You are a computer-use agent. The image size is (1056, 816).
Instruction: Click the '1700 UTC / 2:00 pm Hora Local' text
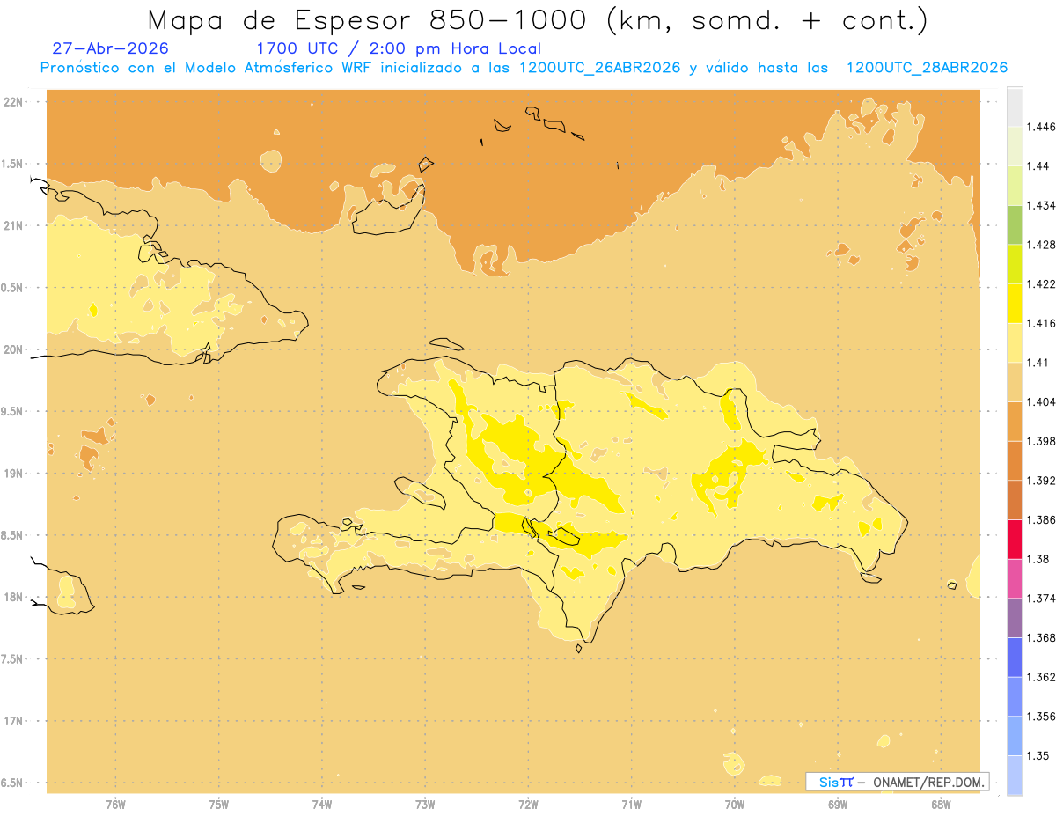(x=399, y=48)
